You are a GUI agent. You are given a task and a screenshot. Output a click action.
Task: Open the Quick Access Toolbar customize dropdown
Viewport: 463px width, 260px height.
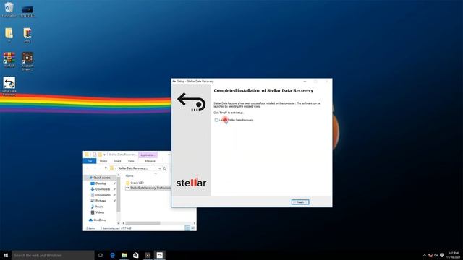104,155
